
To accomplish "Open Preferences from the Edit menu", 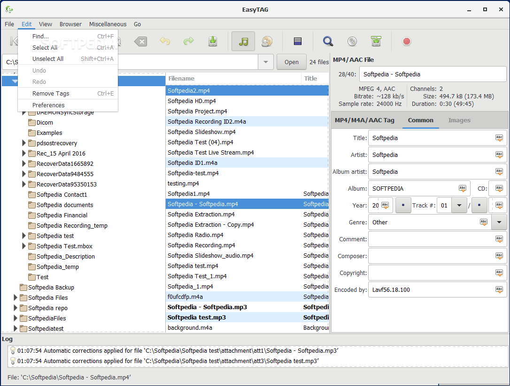I will pos(68,105).
